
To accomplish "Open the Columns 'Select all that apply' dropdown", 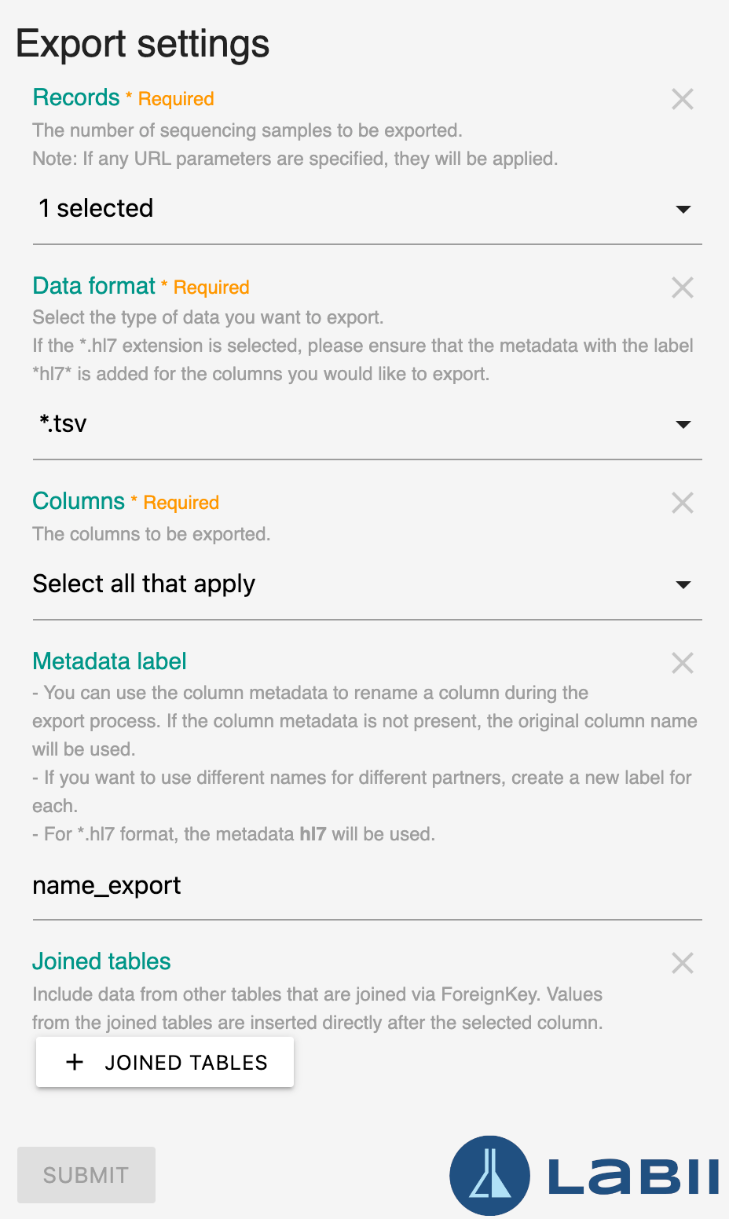I will pos(367,584).
